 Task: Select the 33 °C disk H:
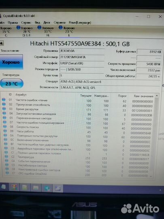click(46, 32)
